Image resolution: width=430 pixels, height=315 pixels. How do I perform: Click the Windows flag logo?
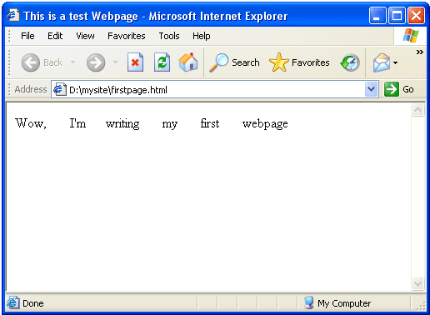click(411, 36)
